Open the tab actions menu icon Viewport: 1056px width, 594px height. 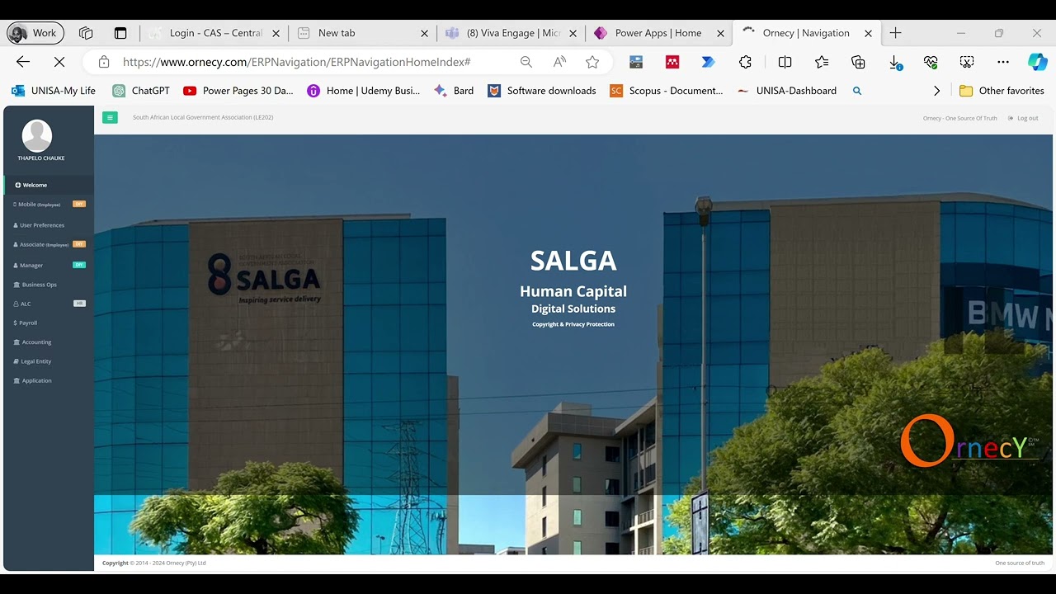pos(120,33)
